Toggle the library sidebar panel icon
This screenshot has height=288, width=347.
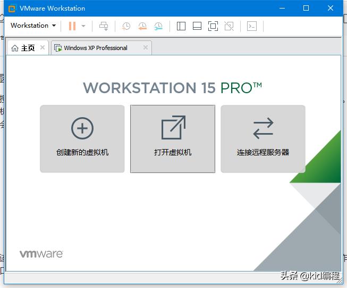click(x=181, y=26)
